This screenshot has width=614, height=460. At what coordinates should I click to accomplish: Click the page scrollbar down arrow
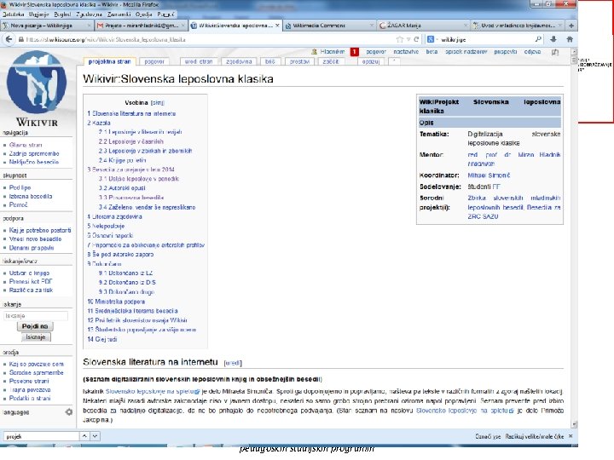point(574,424)
